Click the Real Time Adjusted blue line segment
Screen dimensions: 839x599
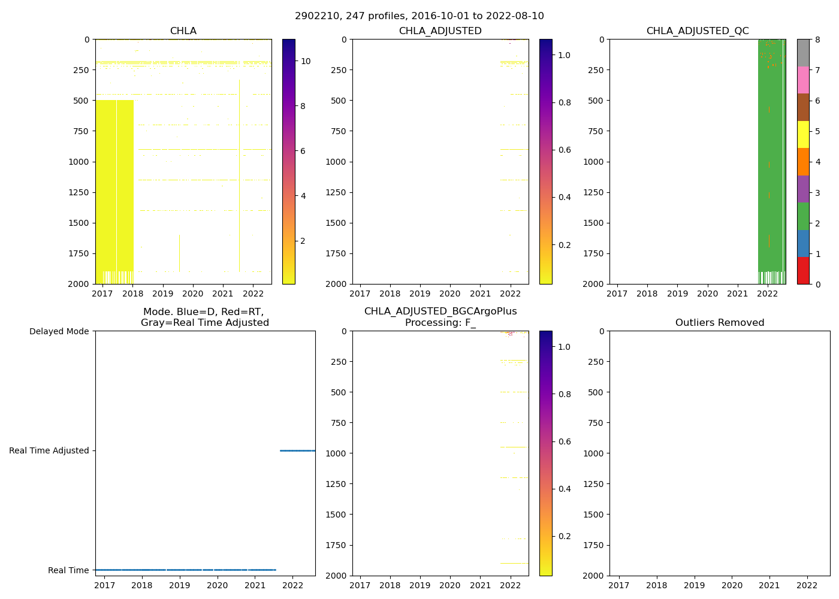(297, 450)
